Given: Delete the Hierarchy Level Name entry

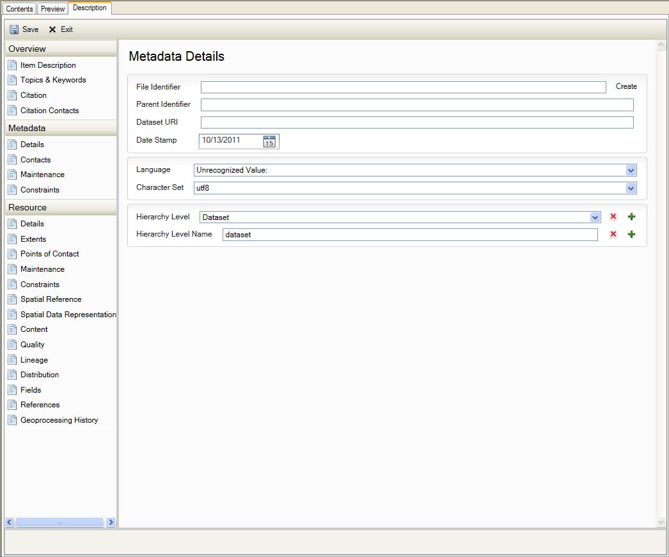Looking at the screenshot, I should 613,235.
